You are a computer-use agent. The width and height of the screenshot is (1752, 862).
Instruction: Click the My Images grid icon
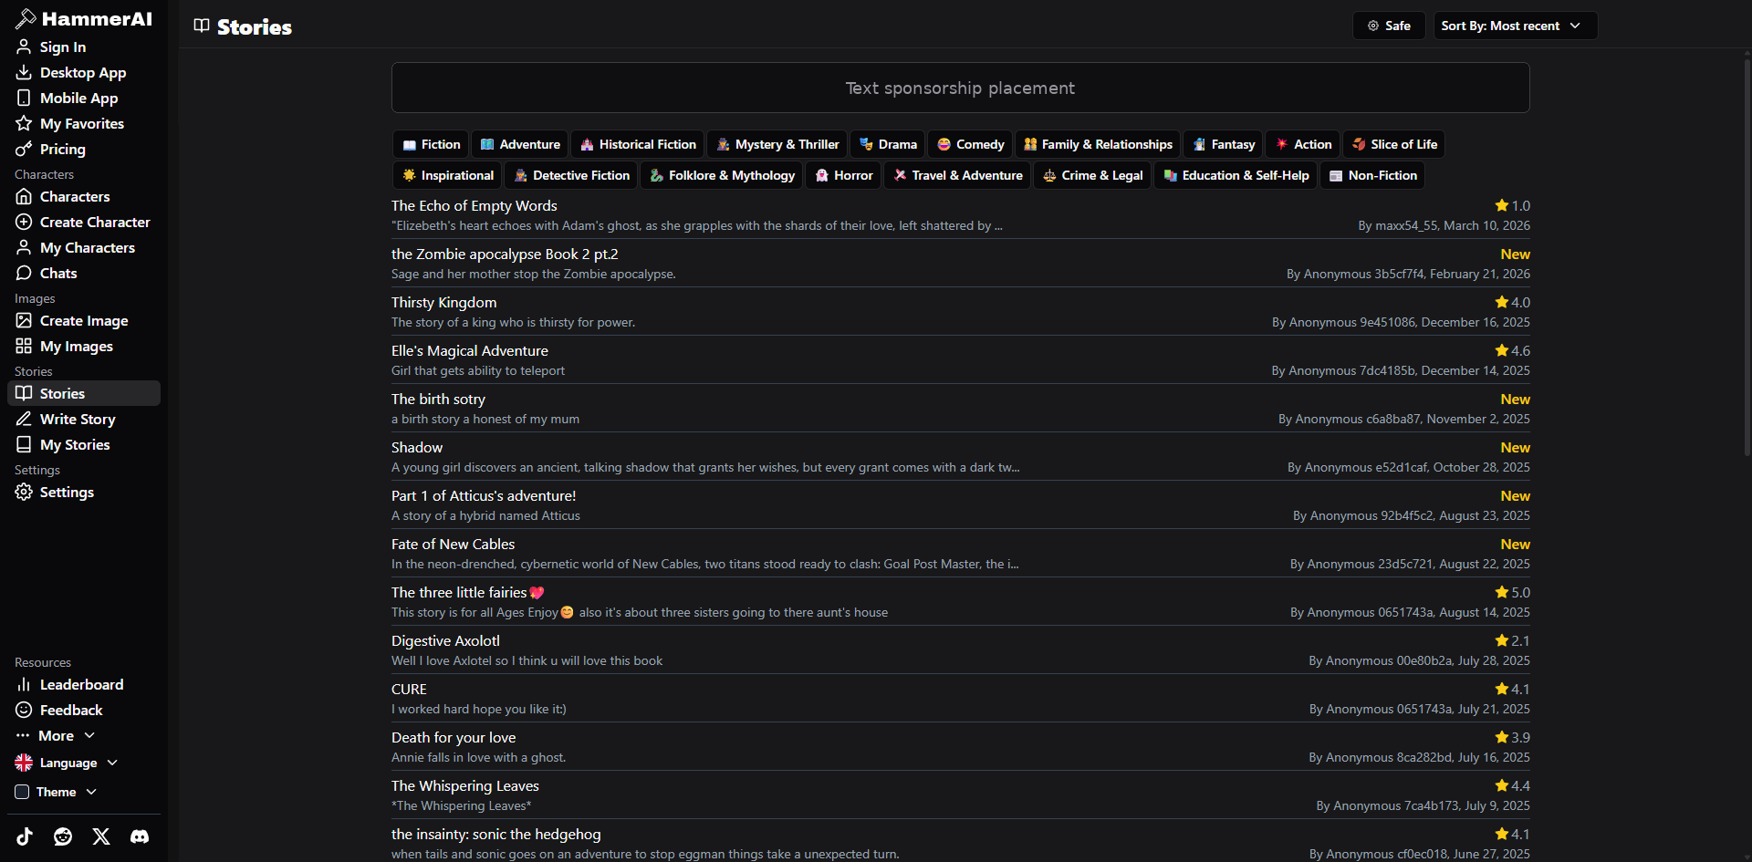pyautogui.click(x=24, y=346)
